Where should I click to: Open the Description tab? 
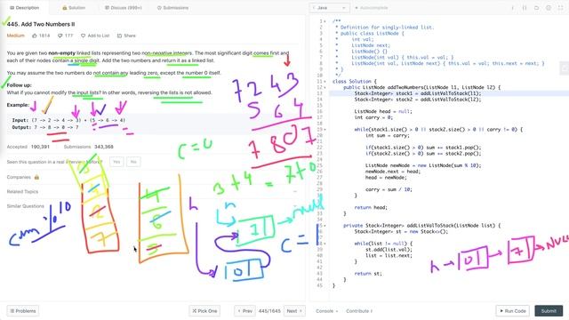(24, 8)
